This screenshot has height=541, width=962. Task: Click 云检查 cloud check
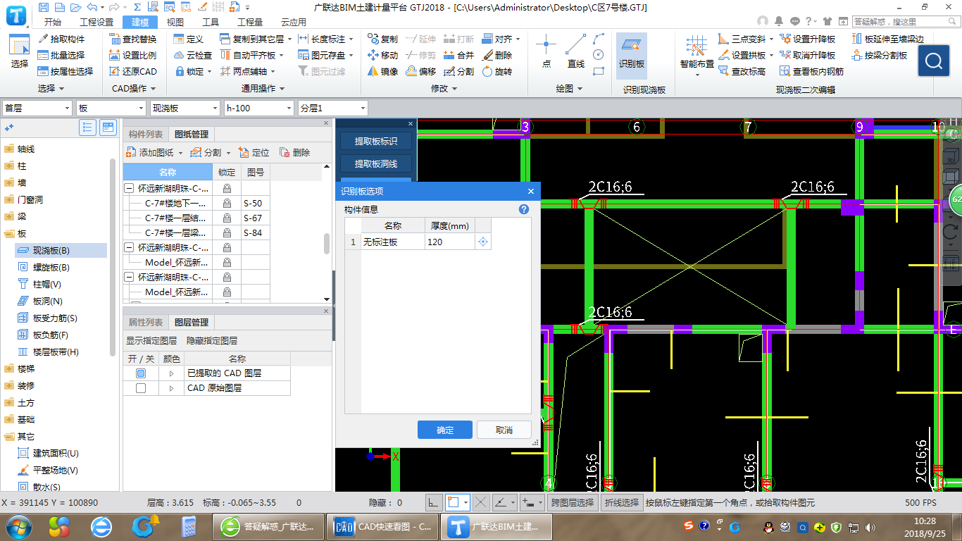192,55
